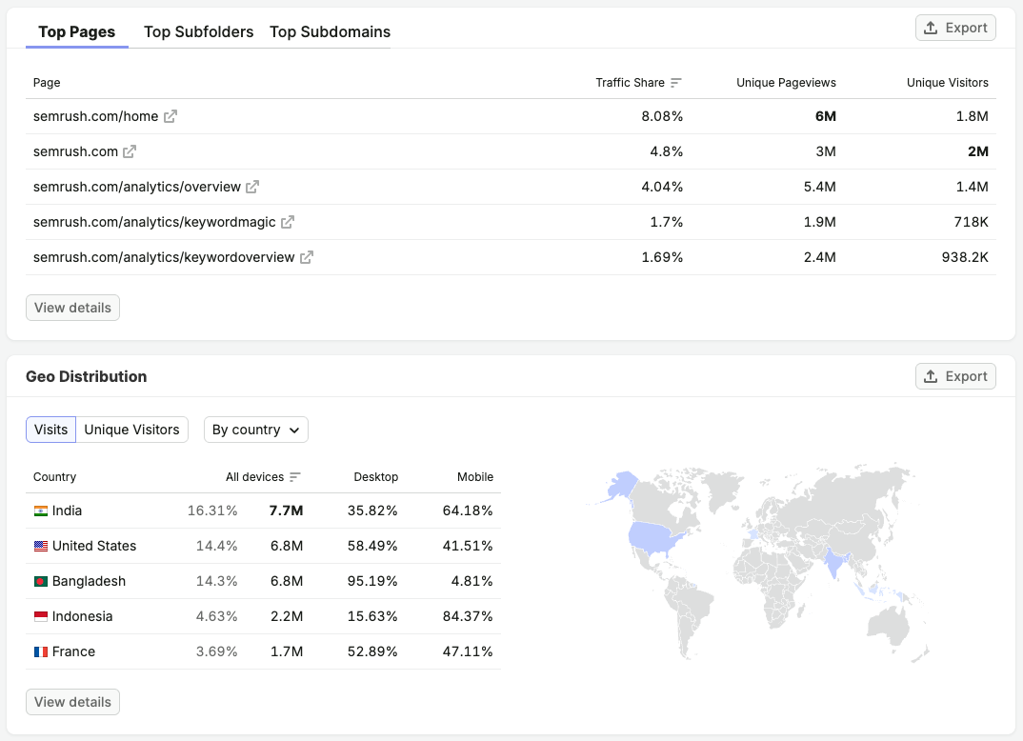The image size is (1023, 741).
Task: Click the Desktop column header
Action: [376, 477]
